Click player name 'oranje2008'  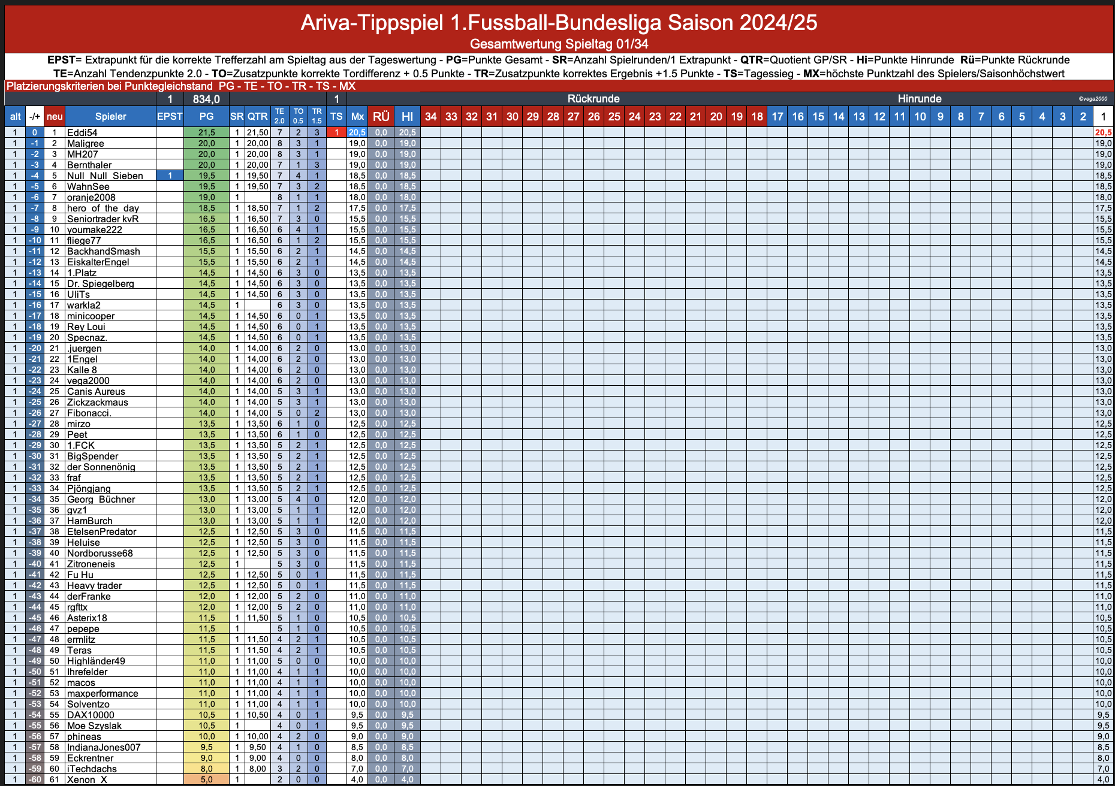(x=91, y=197)
